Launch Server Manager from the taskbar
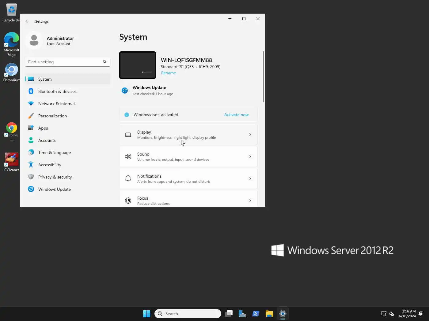This screenshot has height=321, width=429. (x=242, y=314)
